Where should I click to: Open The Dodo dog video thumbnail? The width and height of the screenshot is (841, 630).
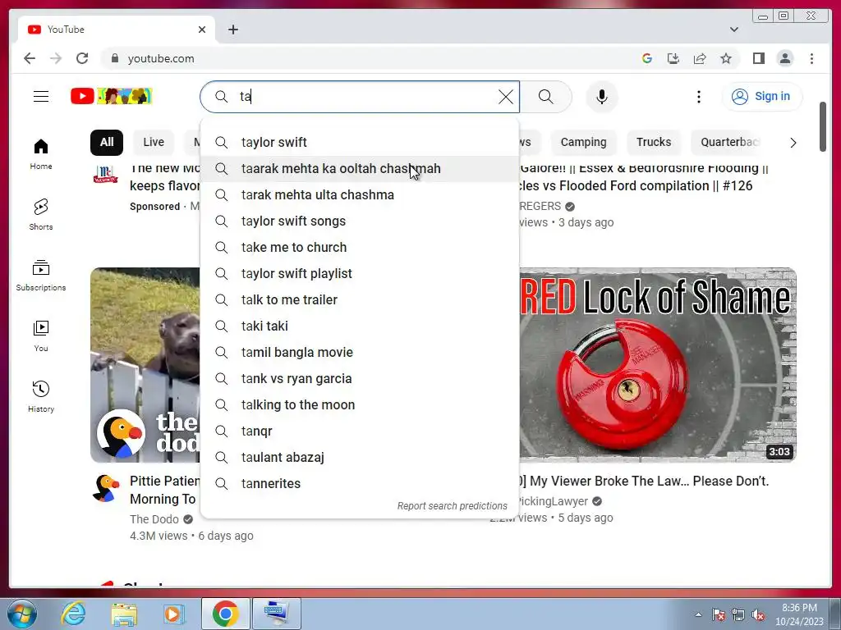[x=145, y=365]
